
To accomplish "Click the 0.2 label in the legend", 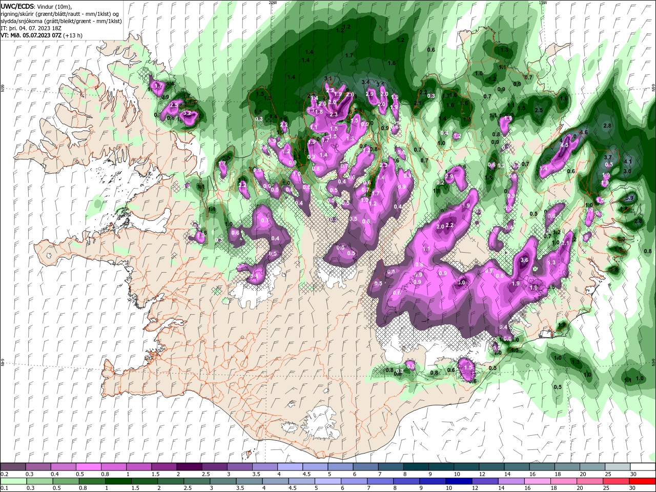I will point(5,474).
